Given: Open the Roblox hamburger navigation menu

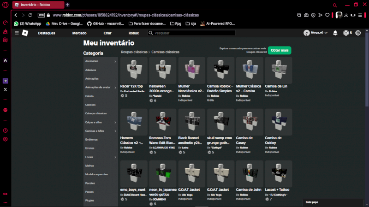Looking at the screenshot, I should point(17,33).
